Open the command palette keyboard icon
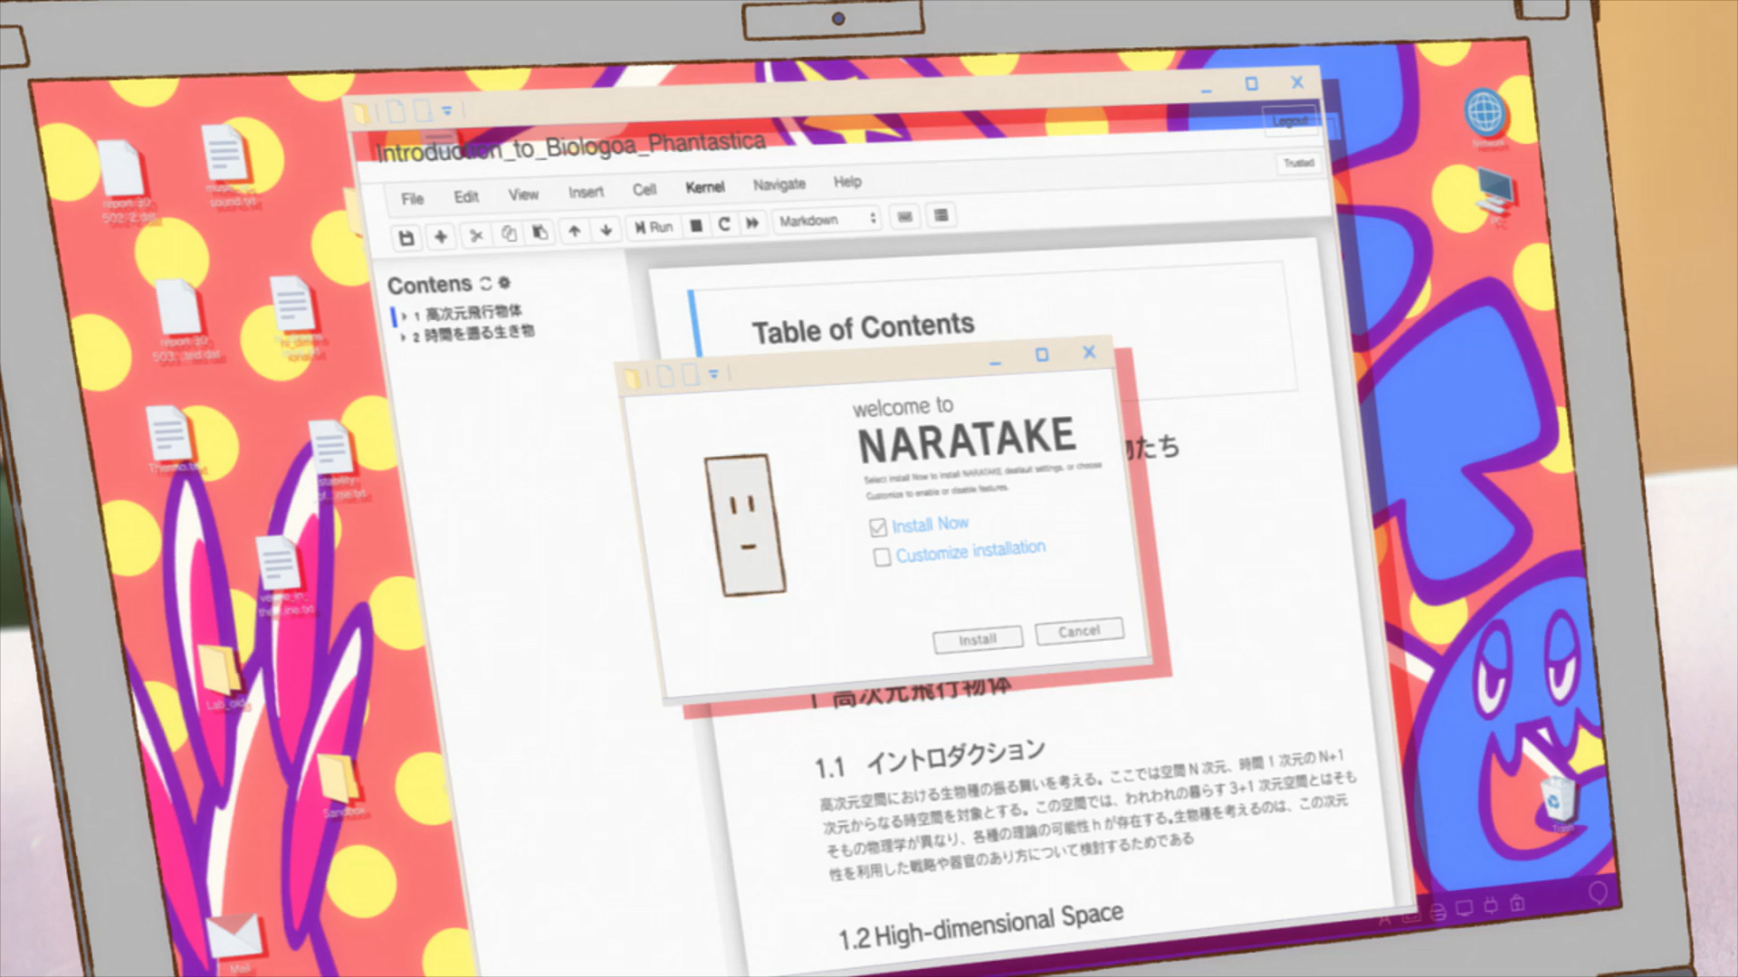 tap(904, 216)
